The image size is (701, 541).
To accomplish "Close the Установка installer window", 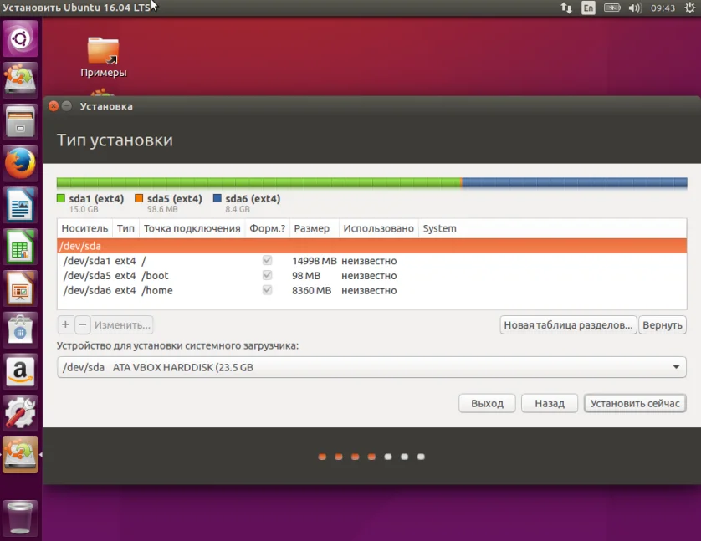I will pos(54,106).
